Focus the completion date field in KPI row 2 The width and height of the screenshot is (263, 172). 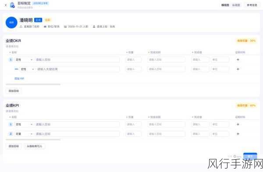[x=167, y=134]
